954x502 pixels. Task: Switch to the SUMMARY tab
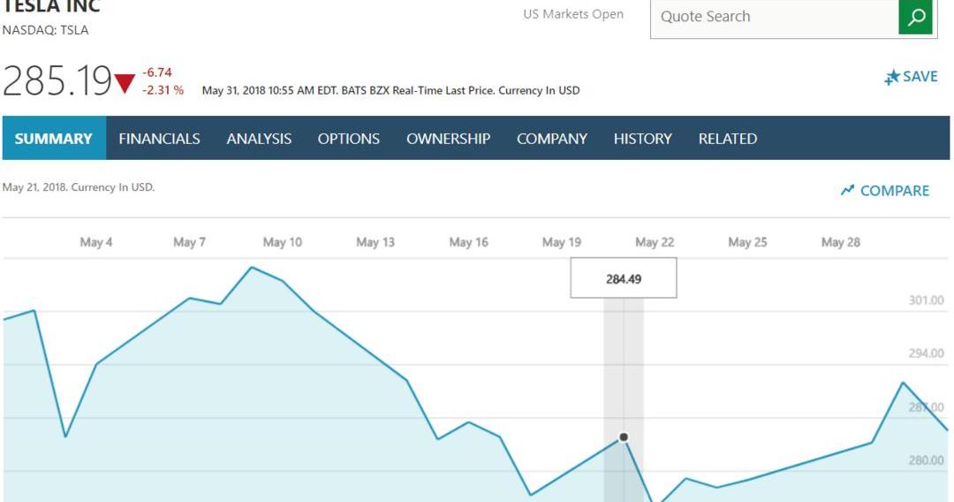[x=54, y=139]
